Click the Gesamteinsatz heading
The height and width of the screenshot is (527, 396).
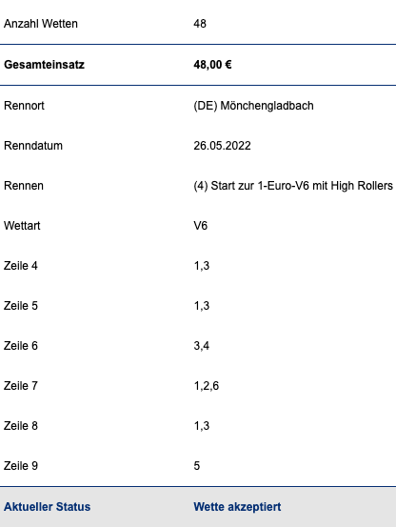click(44, 65)
